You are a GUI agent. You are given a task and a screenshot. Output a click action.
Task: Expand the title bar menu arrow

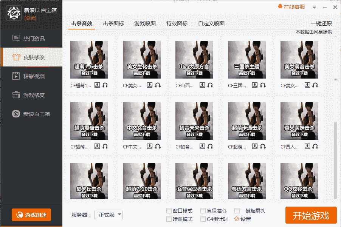(x=314, y=7)
